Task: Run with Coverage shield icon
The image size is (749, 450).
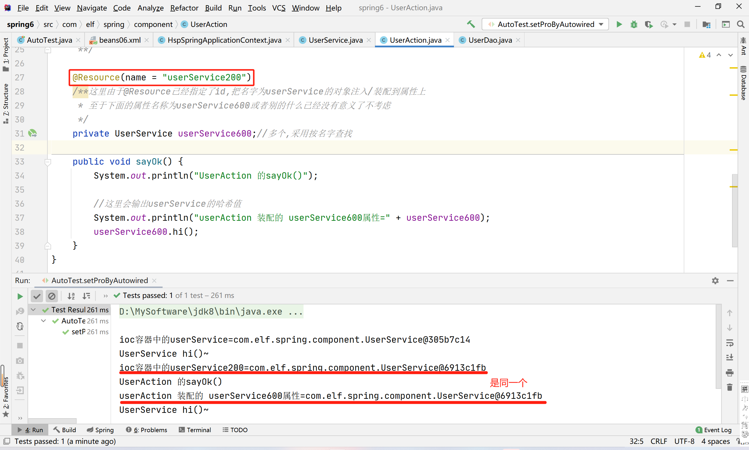Action: click(x=649, y=24)
